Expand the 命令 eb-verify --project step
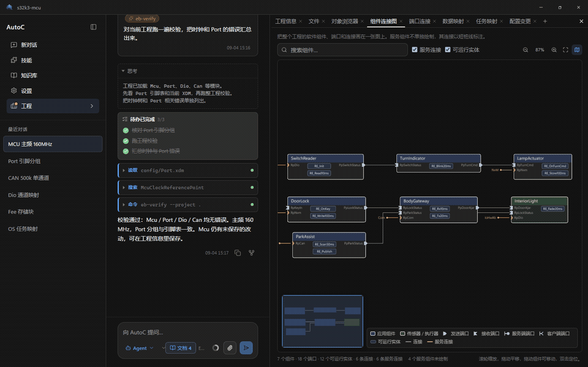Screen dimensions: 588x367 click(188, 204)
